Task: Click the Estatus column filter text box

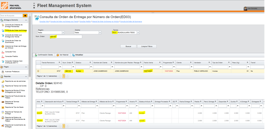Action: [x=82, y=67]
